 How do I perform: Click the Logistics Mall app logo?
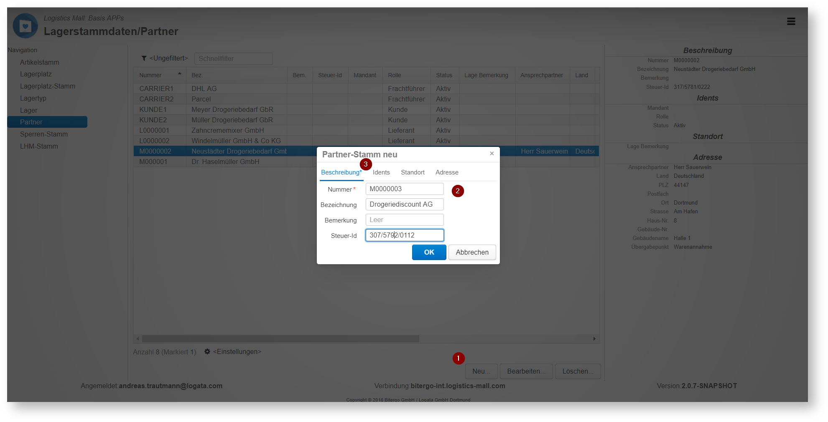(25, 26)
